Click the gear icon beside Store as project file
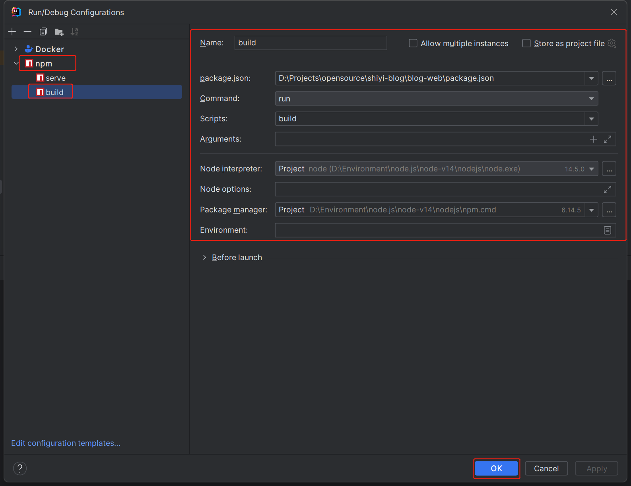This screenshot has height=486, width=631. (612, 43)
